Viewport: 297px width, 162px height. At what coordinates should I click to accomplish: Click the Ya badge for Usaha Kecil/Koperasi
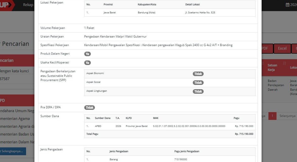pyautogui.click(x=87, y=63)
